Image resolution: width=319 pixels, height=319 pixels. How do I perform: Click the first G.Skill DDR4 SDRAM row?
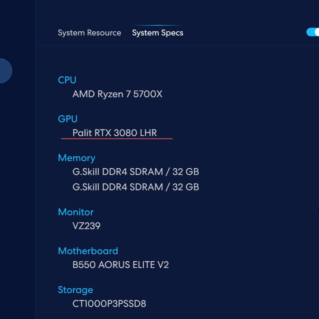coord(135,172)
